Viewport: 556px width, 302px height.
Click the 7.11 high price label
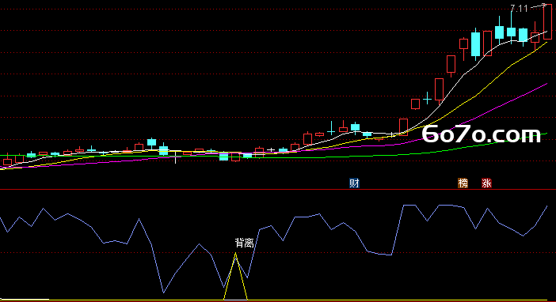click(x=519, y=8)
